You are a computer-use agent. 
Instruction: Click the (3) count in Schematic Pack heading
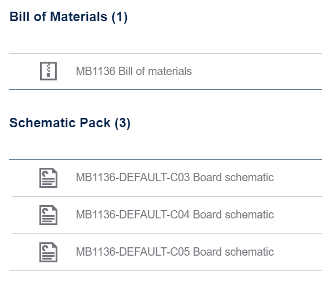pos(122,123)
